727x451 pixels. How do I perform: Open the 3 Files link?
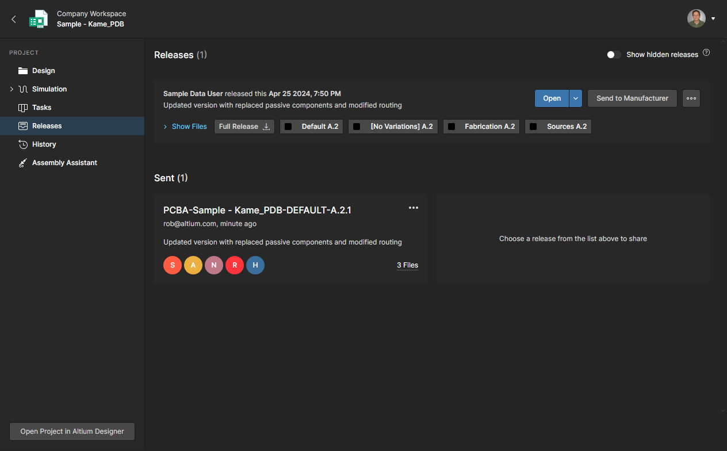pos(407,265)
